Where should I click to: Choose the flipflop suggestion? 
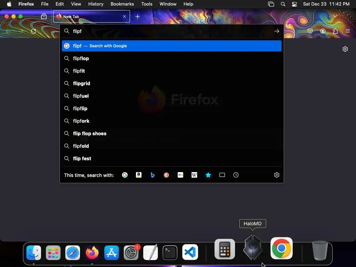click(172, 58)
